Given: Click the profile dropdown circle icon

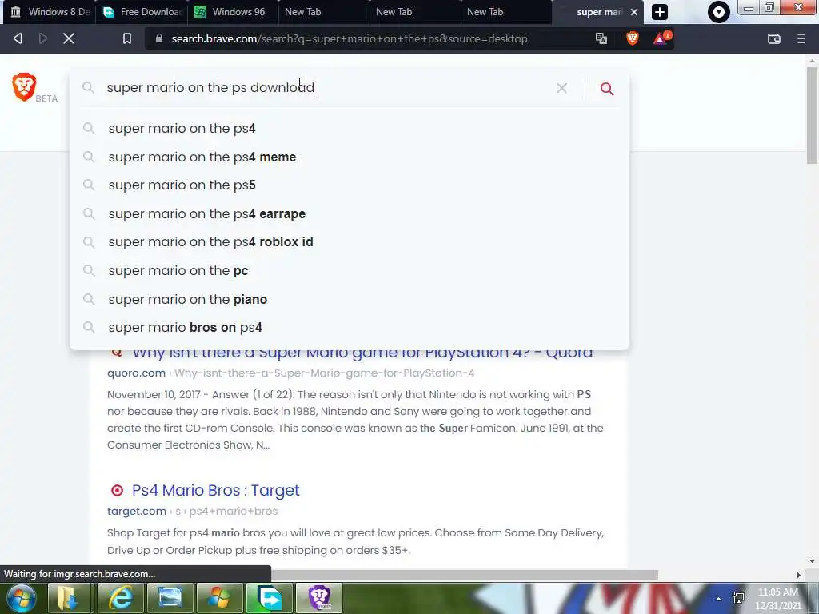Looking at the screenshot, I should 719,12.
